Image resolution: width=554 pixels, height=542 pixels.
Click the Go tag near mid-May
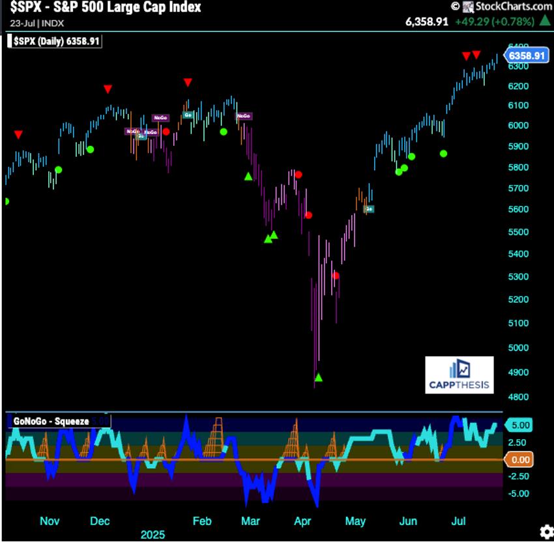[x=369, y=209]
